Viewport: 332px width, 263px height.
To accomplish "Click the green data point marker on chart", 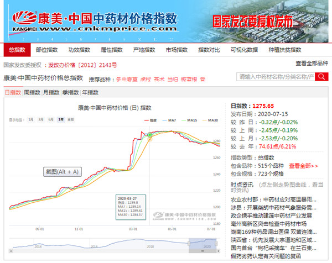I will (x=150, y=135).
